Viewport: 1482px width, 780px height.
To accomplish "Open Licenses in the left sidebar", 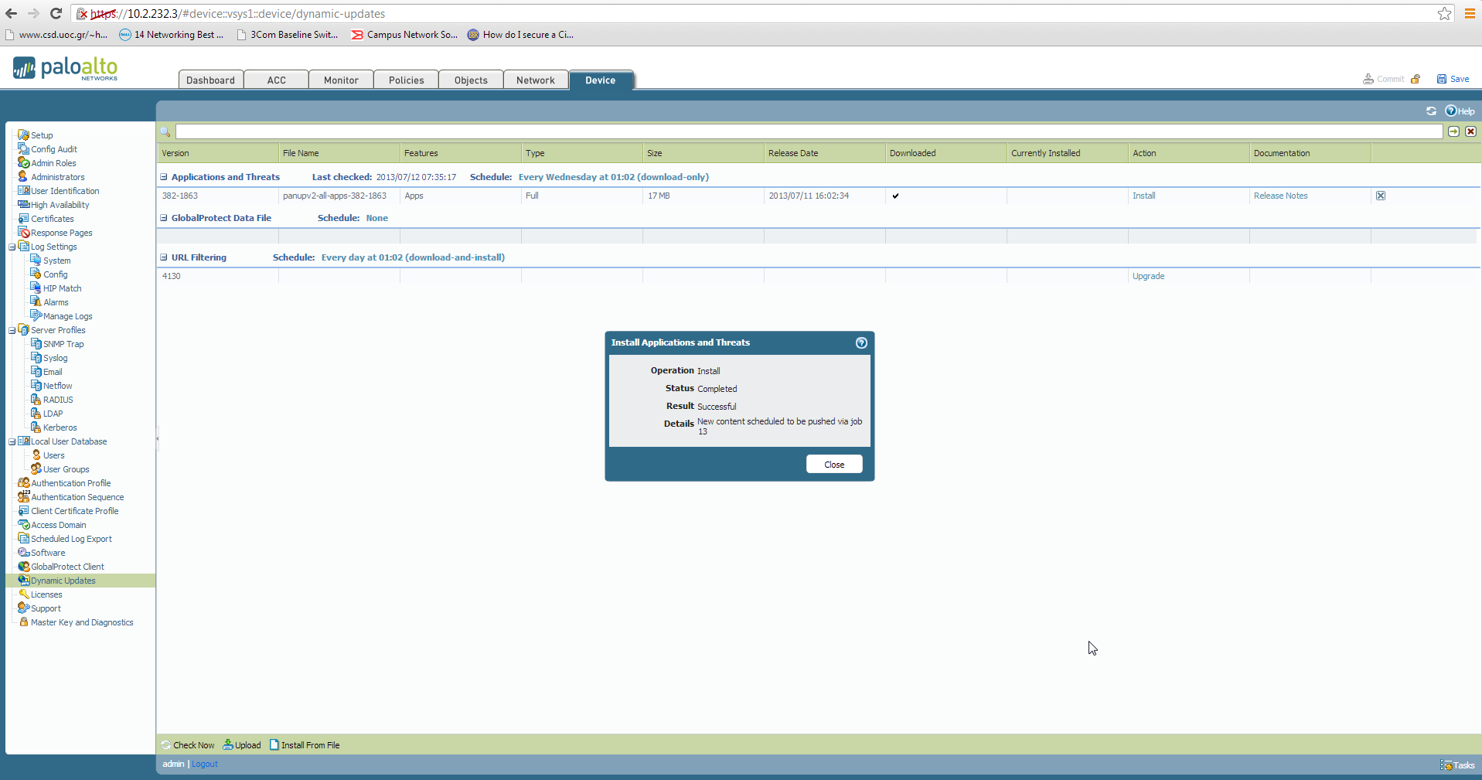I will click(46, 594).
